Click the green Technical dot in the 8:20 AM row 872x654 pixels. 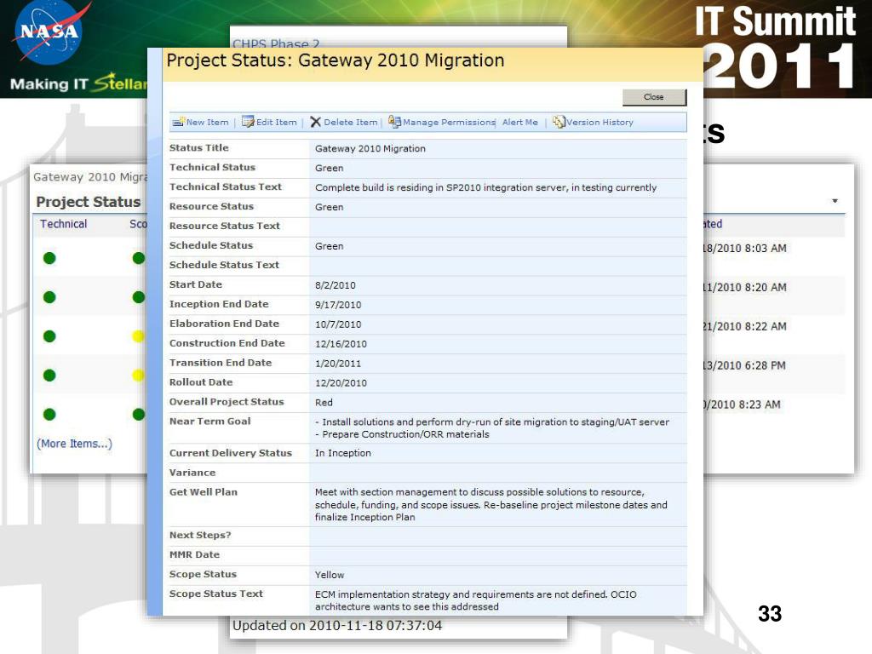pos(49,297)
